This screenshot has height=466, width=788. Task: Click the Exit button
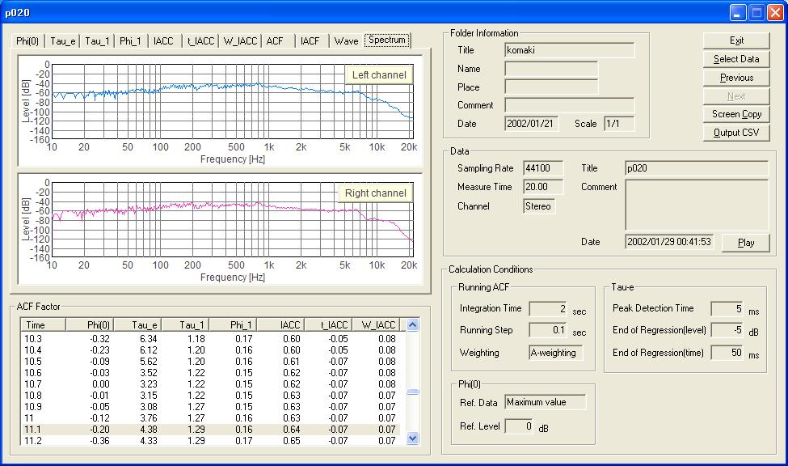[x=736, y=40]
